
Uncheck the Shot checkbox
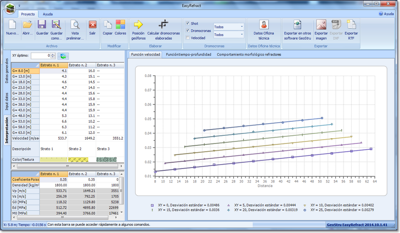[x=188, y=23]
